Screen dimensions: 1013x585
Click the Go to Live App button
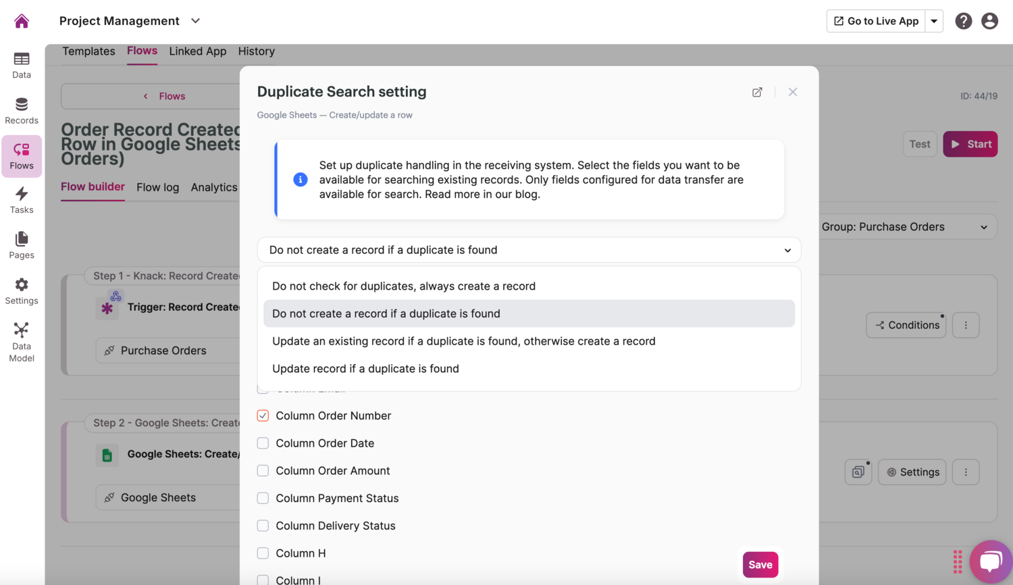[875, 21]
